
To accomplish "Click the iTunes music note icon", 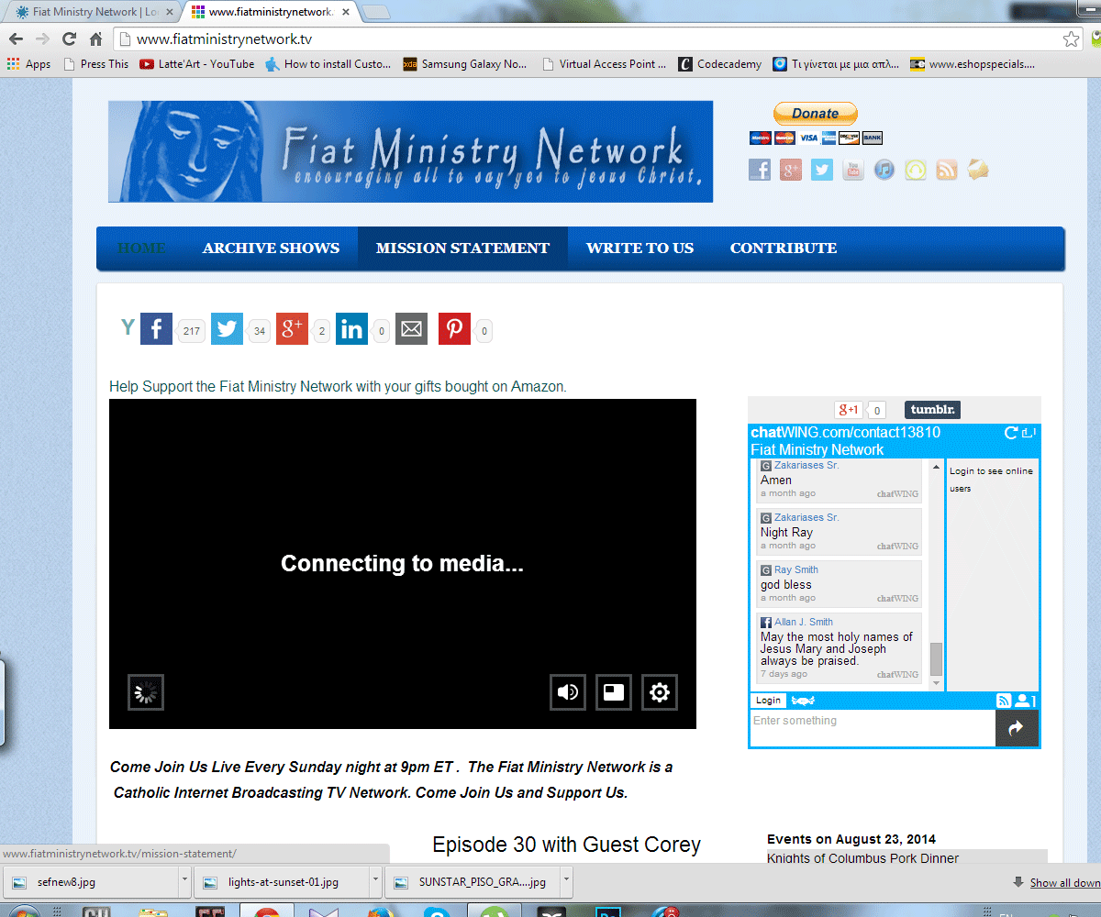I will point(884,170).
